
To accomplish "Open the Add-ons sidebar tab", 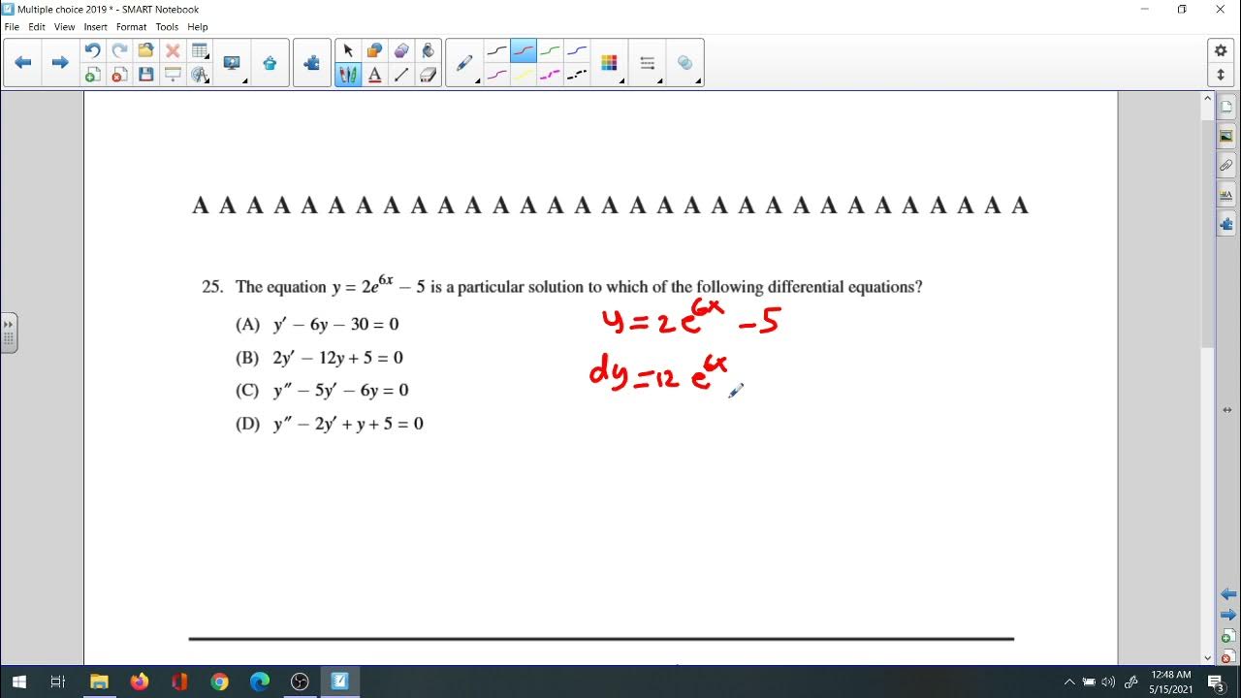I will pyautogui.click(x=1226, y=225).
